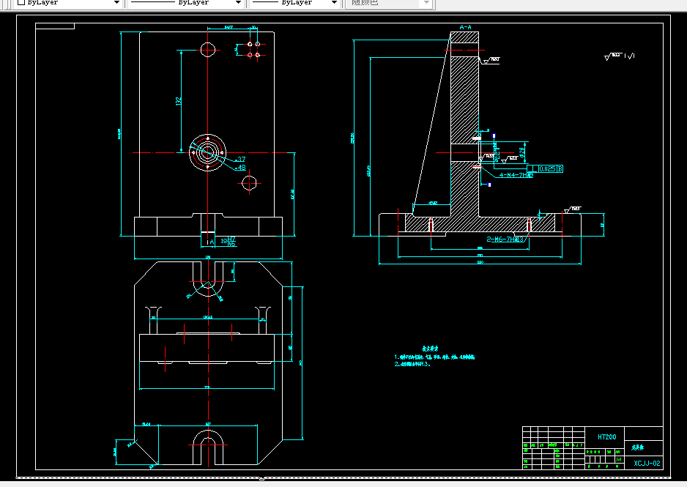Screen dimensions: 687x487
Task: Select the HT200 material text in title block
Action: point(606,436)
